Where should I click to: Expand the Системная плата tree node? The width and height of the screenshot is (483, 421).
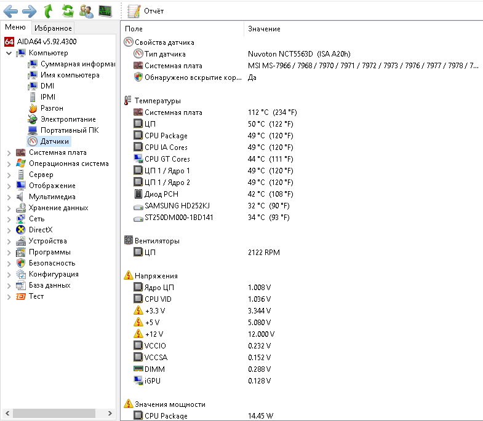[9, 152]
